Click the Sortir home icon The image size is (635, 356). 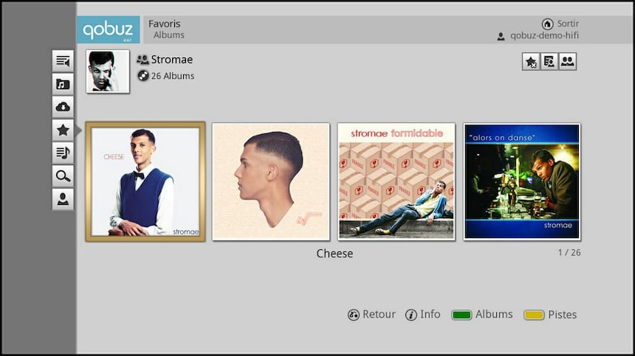click(x=548, y=24)
